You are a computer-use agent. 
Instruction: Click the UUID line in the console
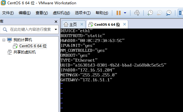coord(113,65)
